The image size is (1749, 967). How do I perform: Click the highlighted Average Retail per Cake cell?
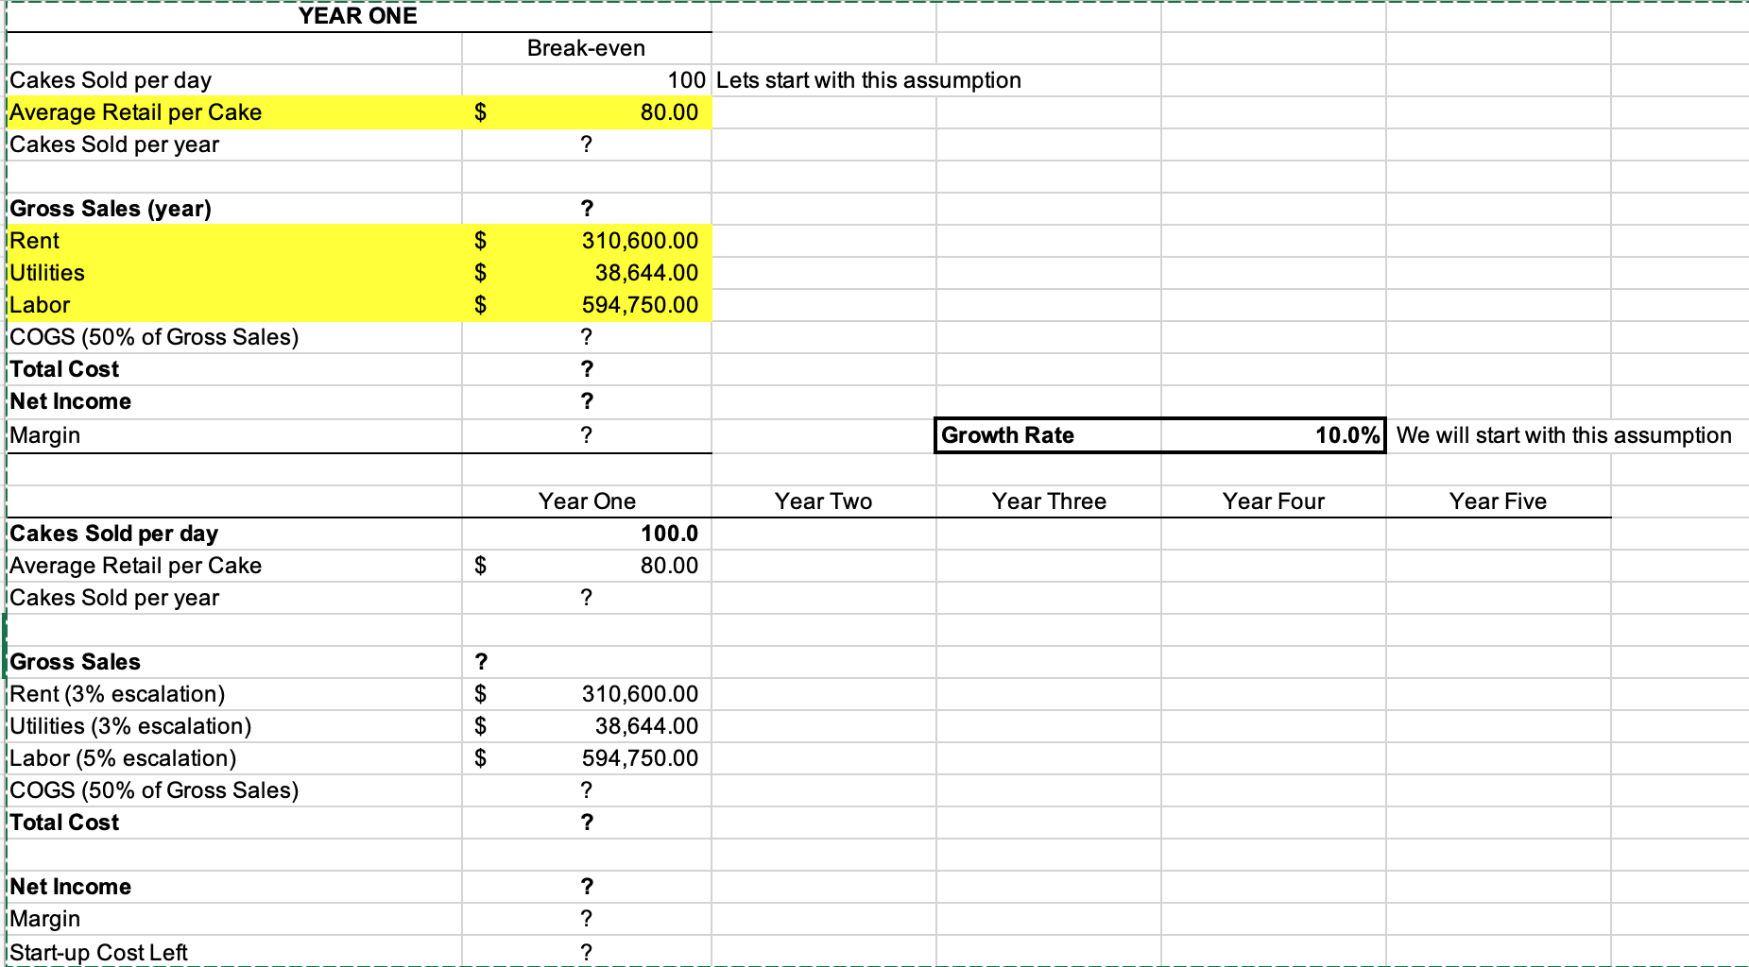(x=586, y=112)
